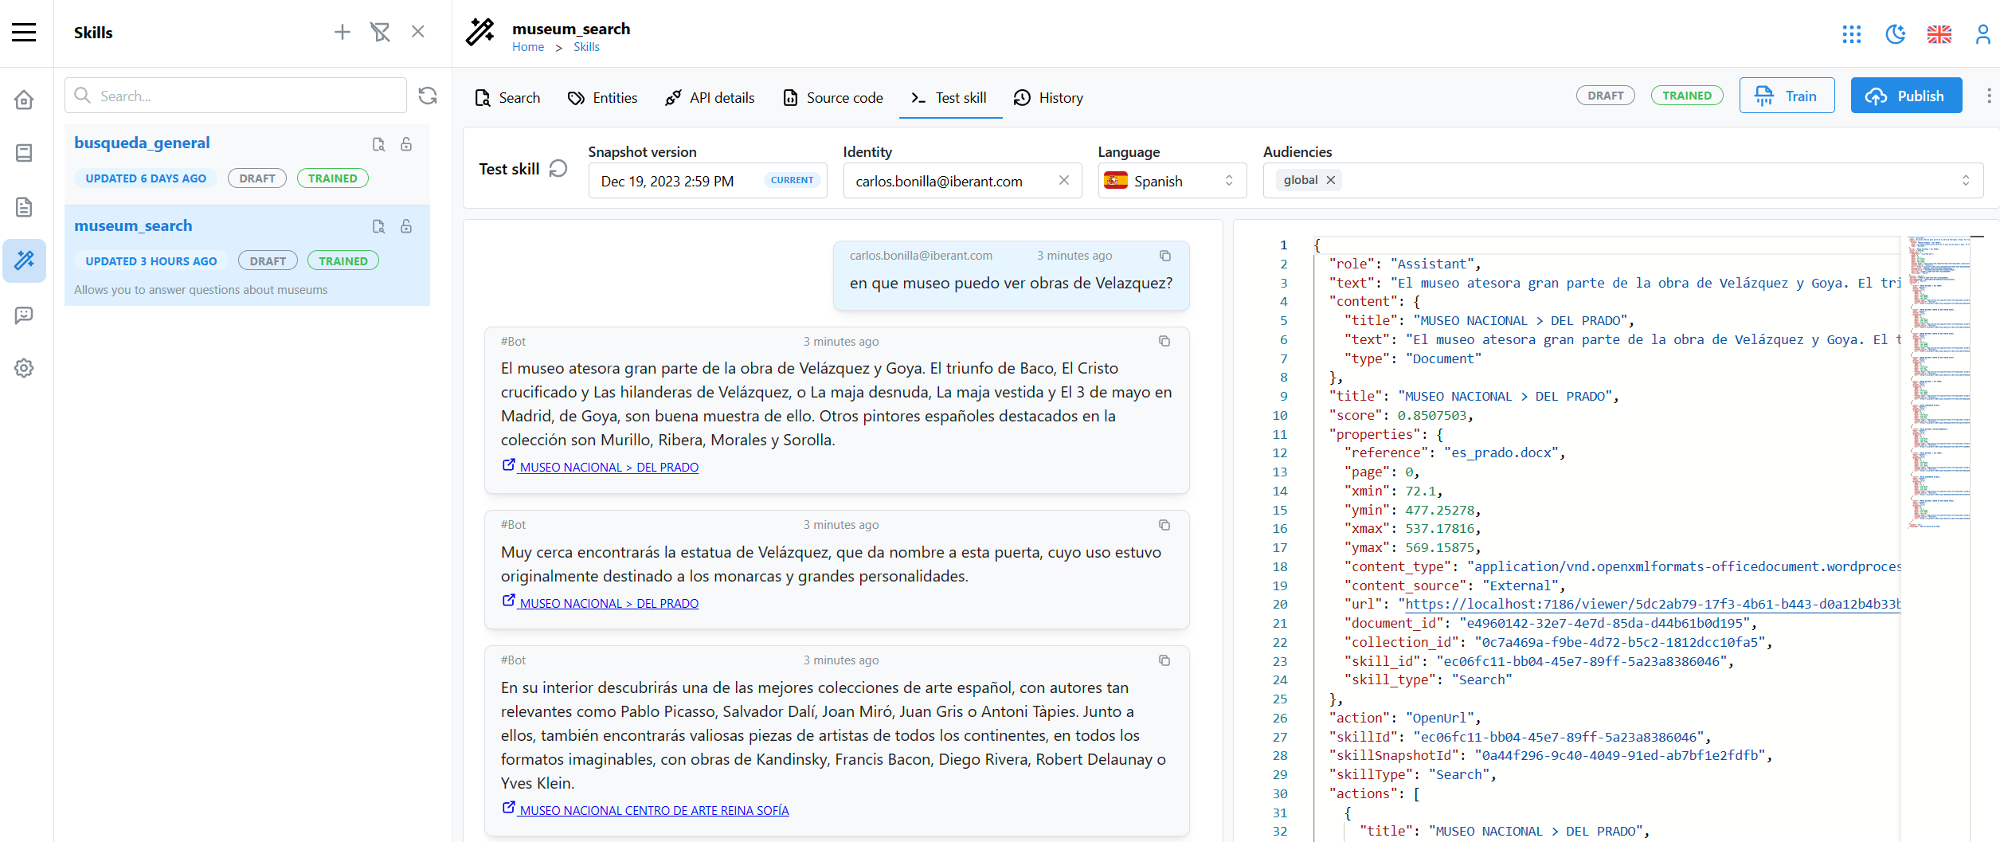The height and width of the screenshot is (842, 2000).
Task: Open the Search tab
Action: pyautogui.click(x=507, y=97)
